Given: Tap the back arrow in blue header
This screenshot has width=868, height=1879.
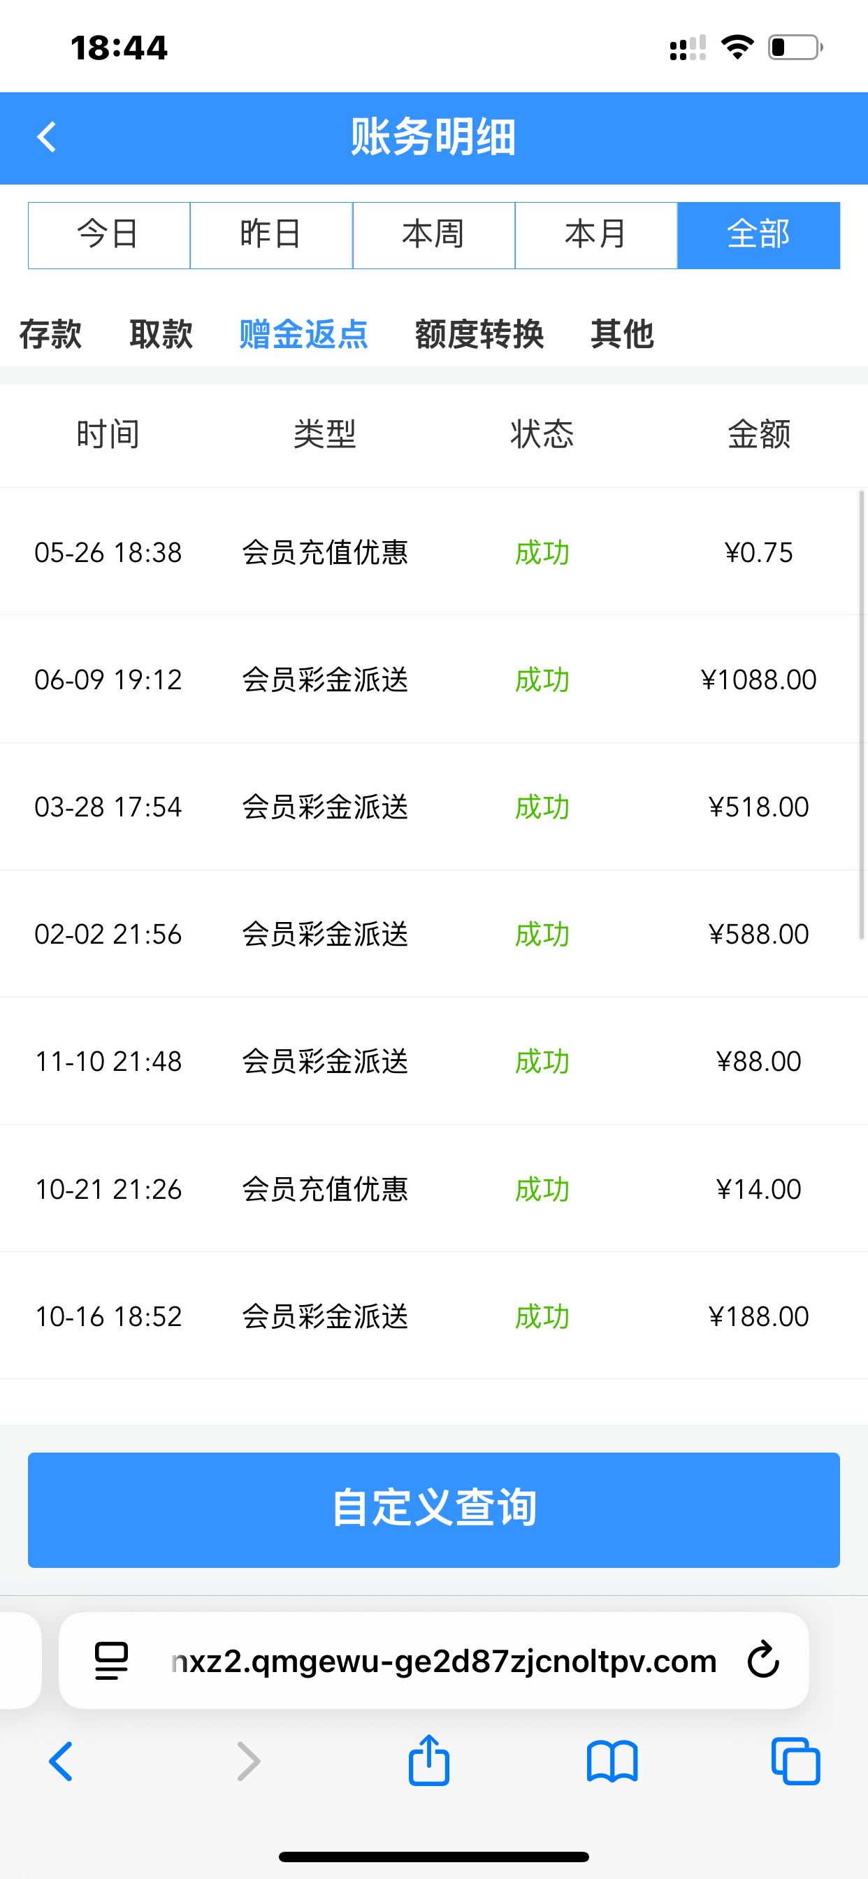Looking at the screenshot, I should pyautogui.click(x=47, y=137).
